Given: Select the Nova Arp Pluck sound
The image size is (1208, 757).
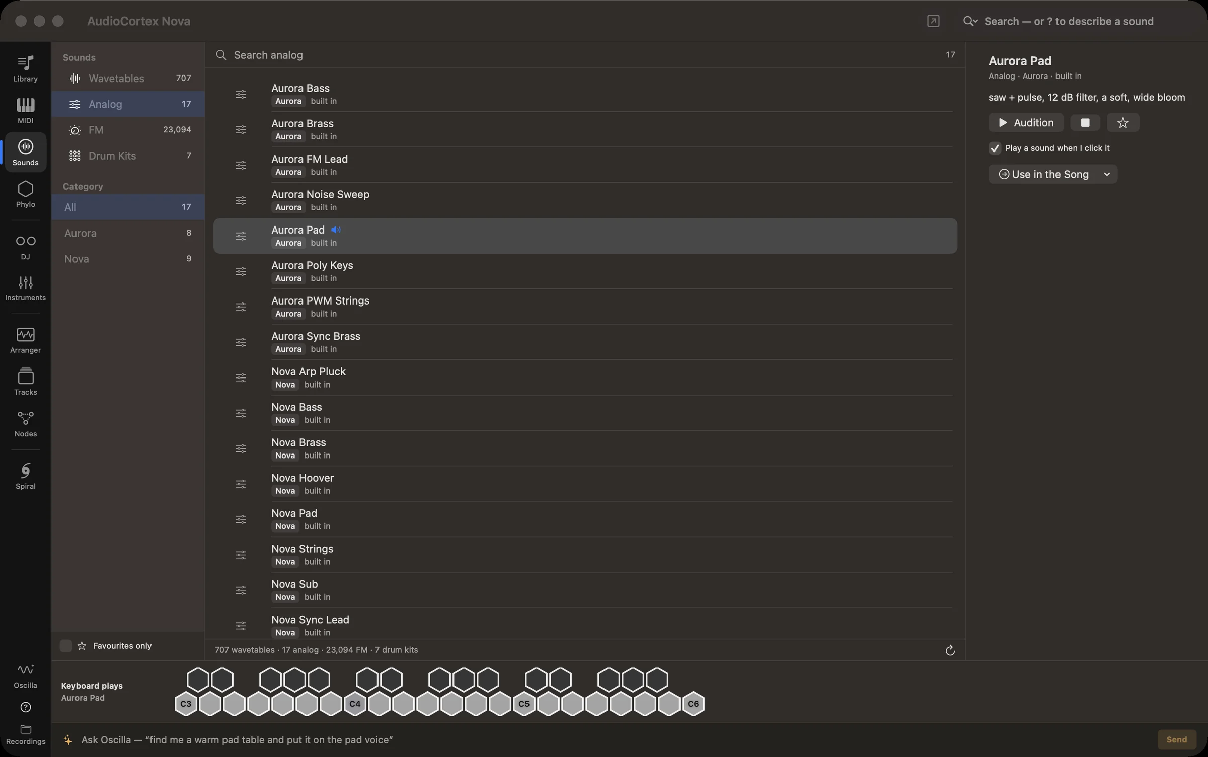Looking at the screenshot, I should point(585,377).
